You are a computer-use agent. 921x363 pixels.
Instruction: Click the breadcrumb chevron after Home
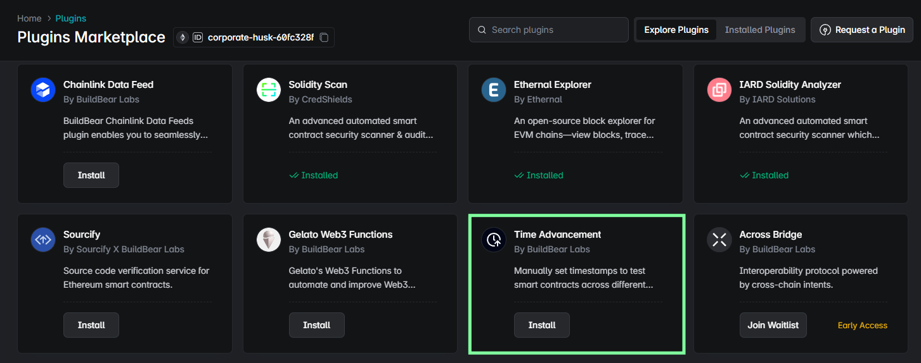pyautogui.click(x=49, y=18)
